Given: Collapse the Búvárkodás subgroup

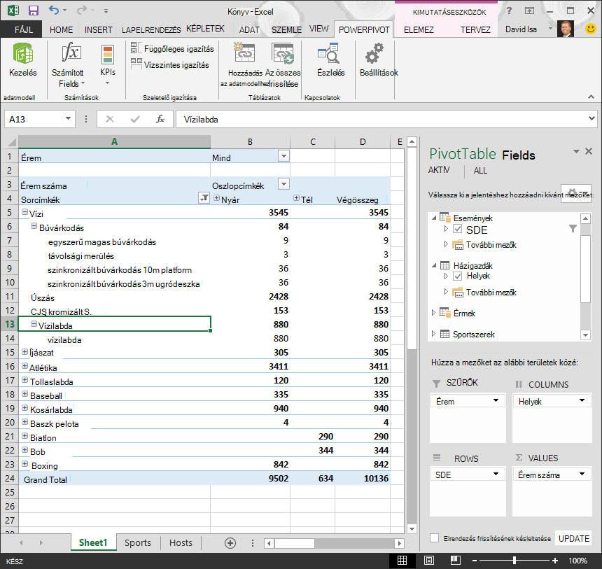Looking at the screenshot, I should (x=34, y=226).
